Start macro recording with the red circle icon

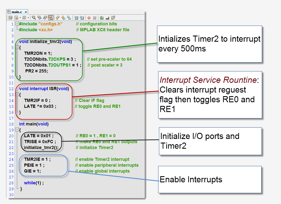(x=89, y=18)
